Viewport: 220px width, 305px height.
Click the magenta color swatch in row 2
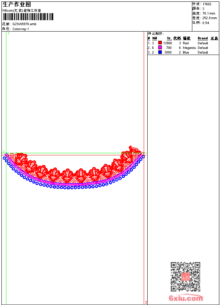click(x=160, y=48)
